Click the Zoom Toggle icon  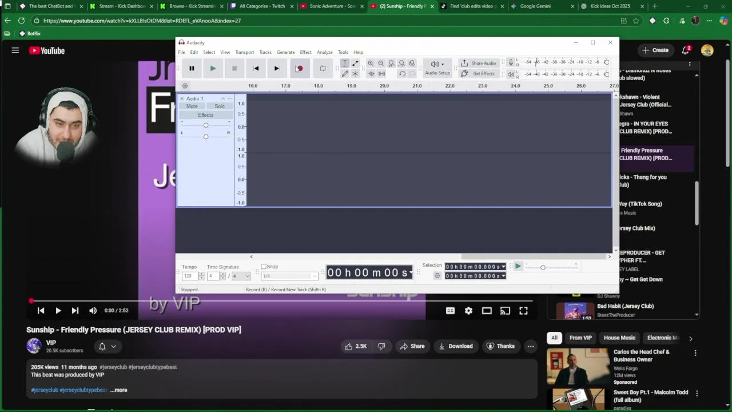[412, 64]
